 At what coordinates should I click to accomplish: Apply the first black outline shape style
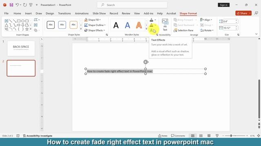click(51, 25)
